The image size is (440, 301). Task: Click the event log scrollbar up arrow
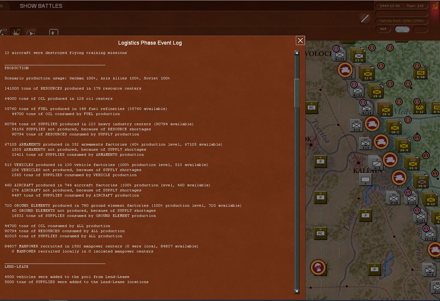click(x=297, y=53)
